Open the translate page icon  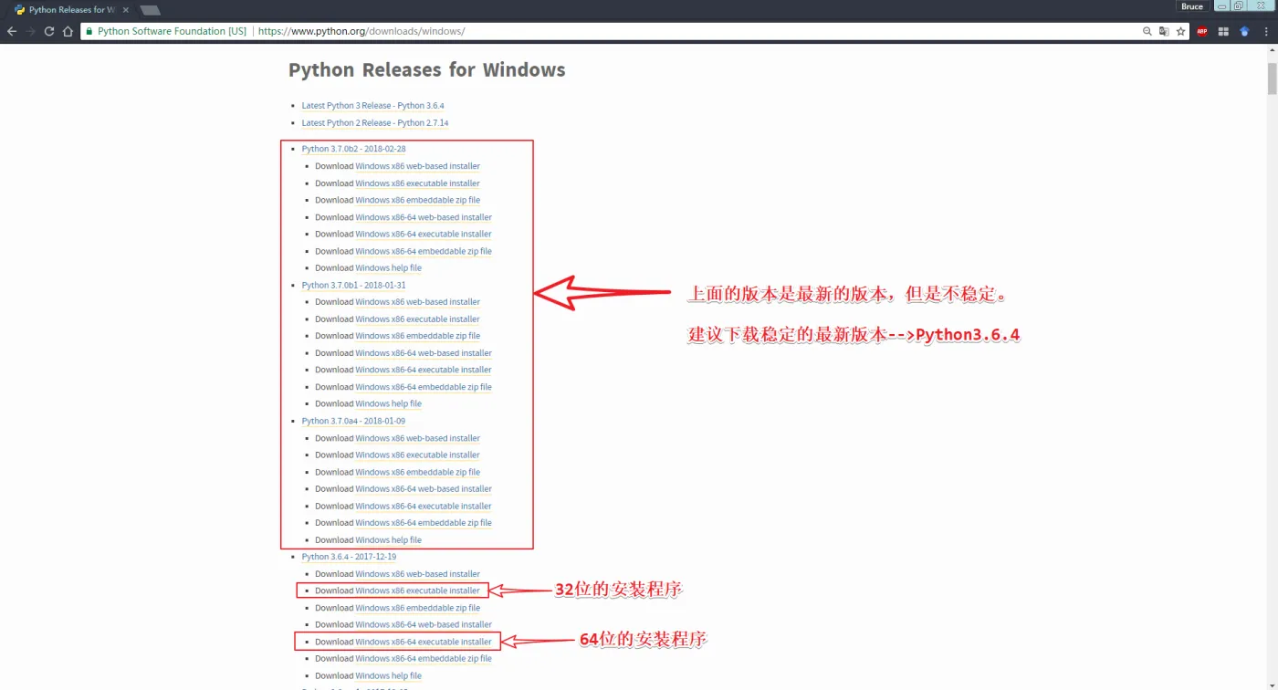point(1164,31)
